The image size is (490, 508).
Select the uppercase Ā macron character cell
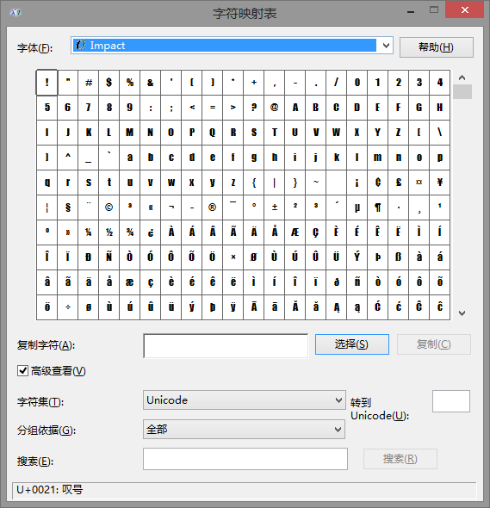click(x=254, y=307)
